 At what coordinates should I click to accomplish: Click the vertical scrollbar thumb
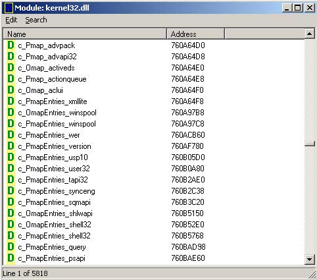tap(310, 144)
